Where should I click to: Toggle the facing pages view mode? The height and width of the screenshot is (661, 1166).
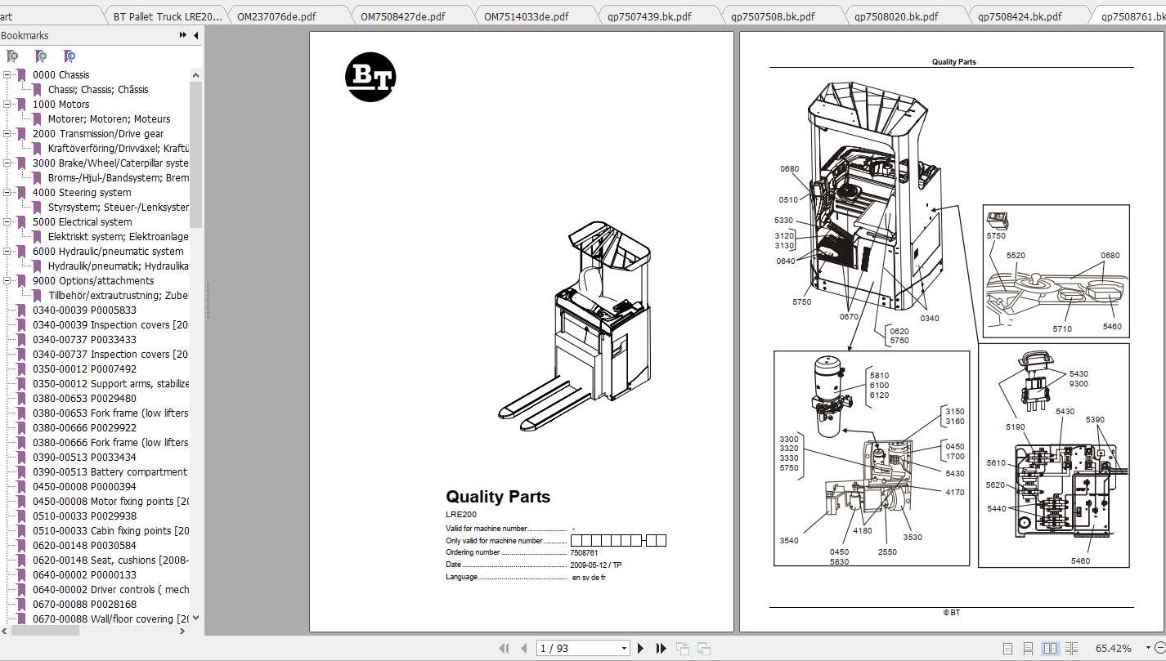click(x=1050, y=649)
